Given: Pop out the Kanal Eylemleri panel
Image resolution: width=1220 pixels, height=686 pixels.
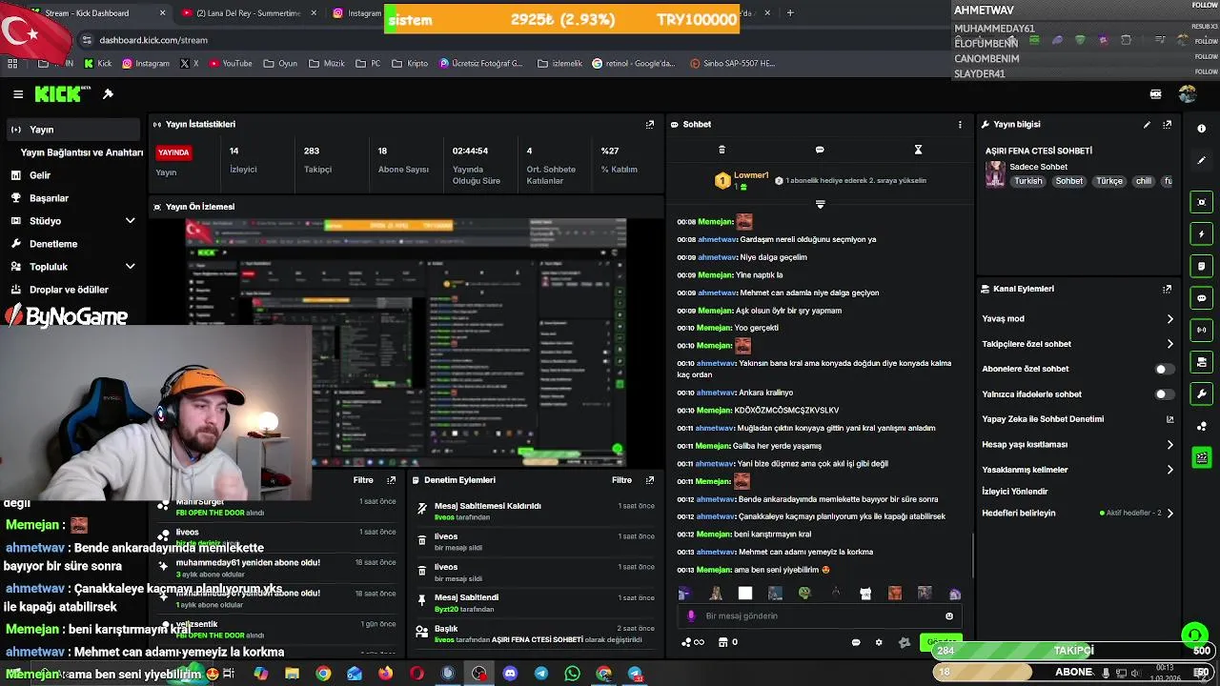Looking at the screenshot, I should 1167,289.
